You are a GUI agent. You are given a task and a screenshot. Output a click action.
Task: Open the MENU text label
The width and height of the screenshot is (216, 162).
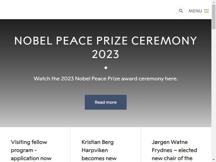pos(195,11)
